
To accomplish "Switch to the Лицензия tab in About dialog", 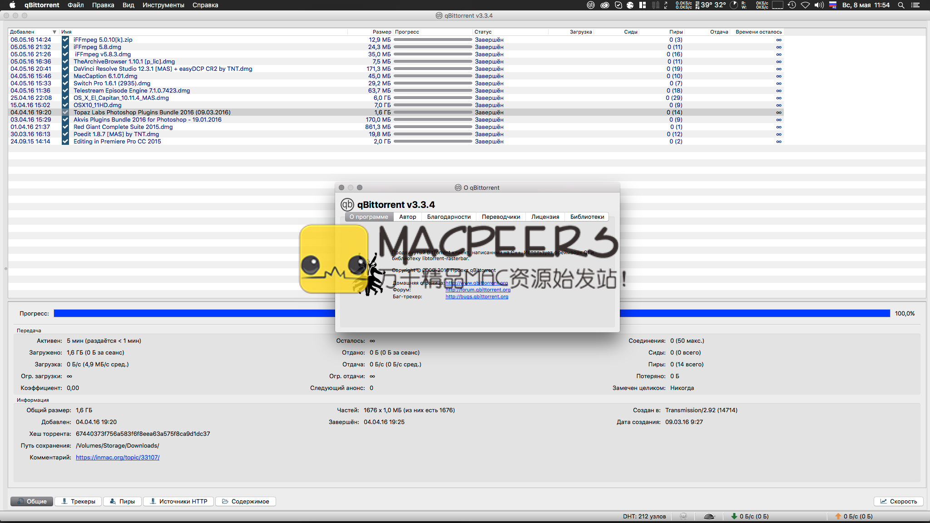I will point(545,217).
